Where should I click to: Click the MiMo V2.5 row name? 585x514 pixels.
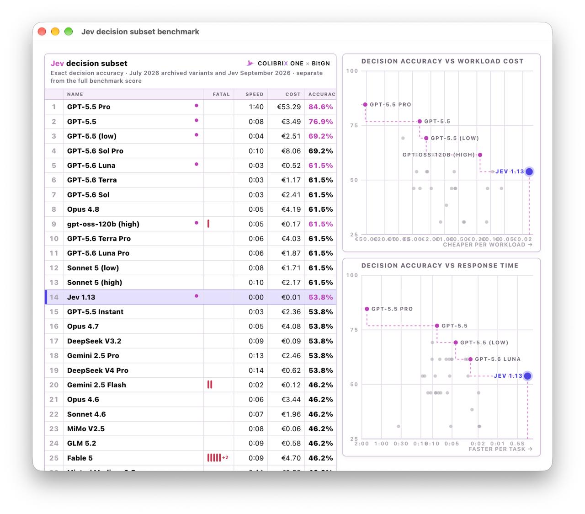[86, 429]
